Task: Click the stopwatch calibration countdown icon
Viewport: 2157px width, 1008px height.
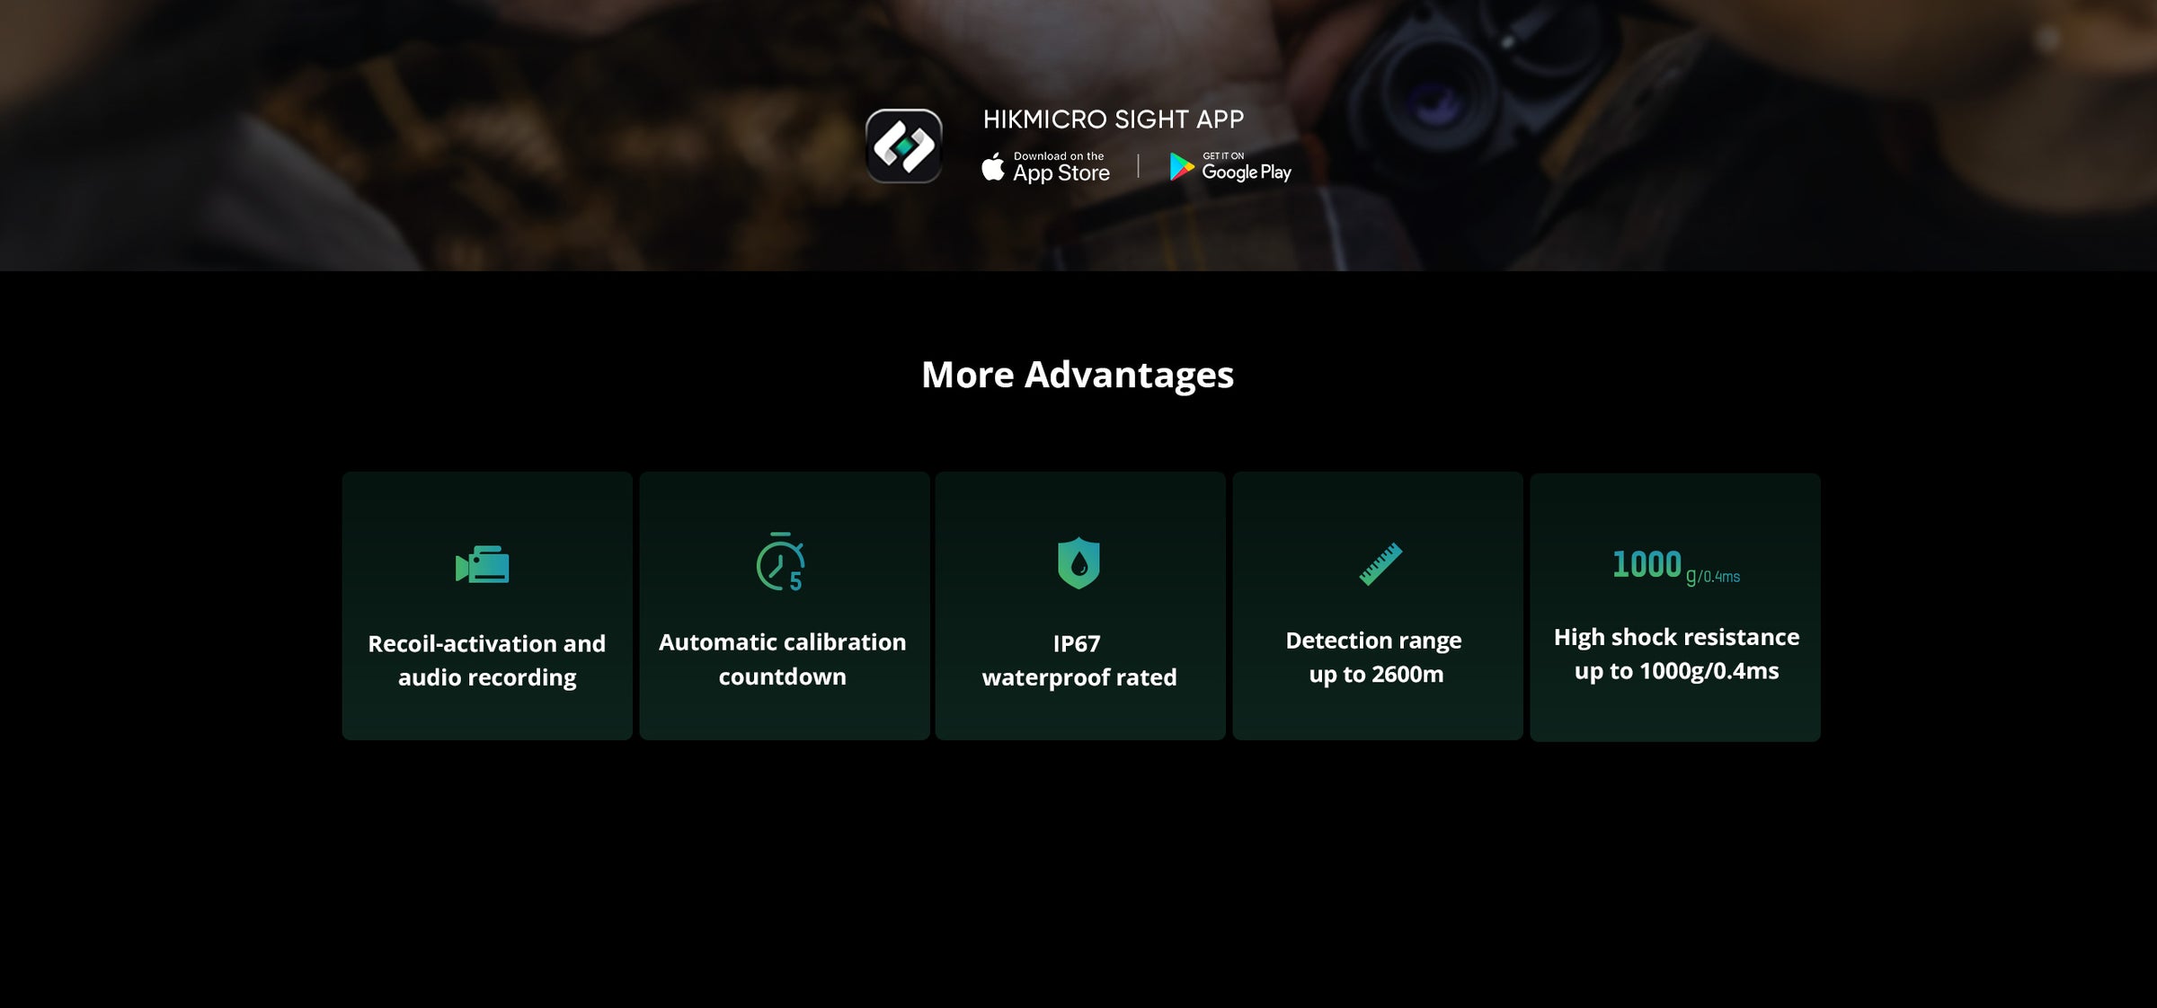Action: [x=780, y=561]
